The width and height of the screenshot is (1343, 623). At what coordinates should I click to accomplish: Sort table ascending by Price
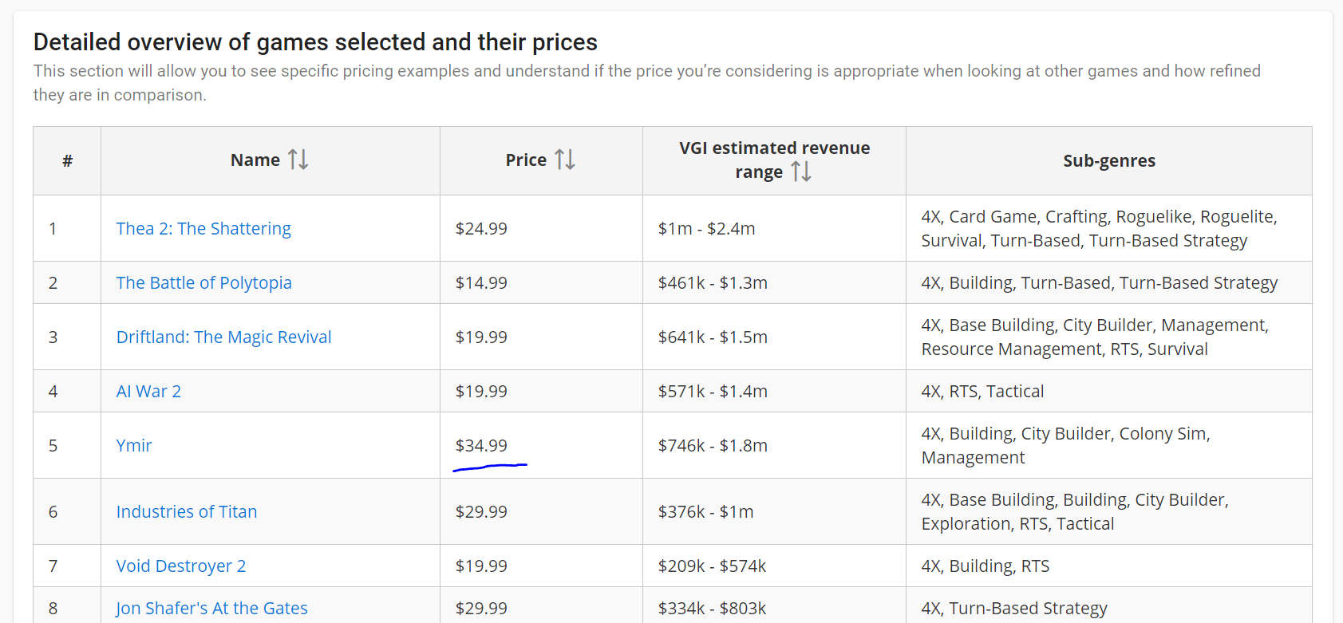tap(561, 160)
